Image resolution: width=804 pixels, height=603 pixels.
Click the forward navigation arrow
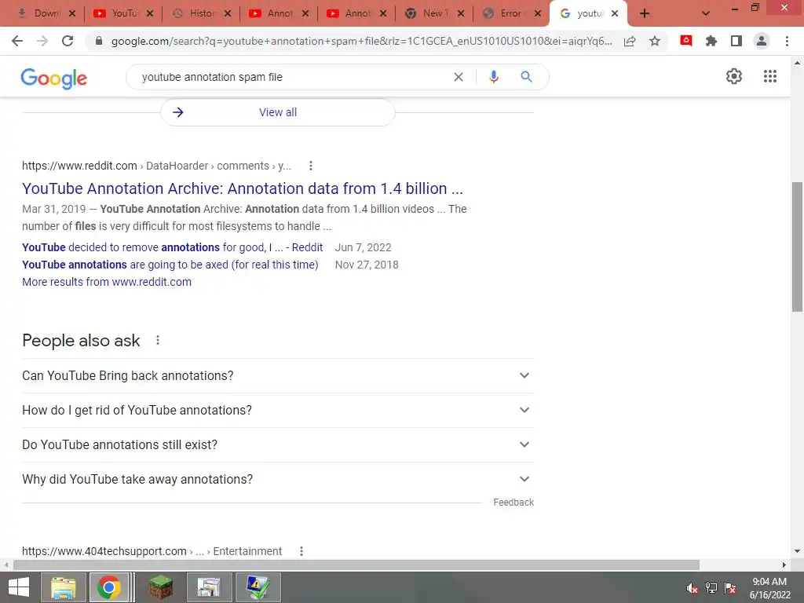pos(42,41)
